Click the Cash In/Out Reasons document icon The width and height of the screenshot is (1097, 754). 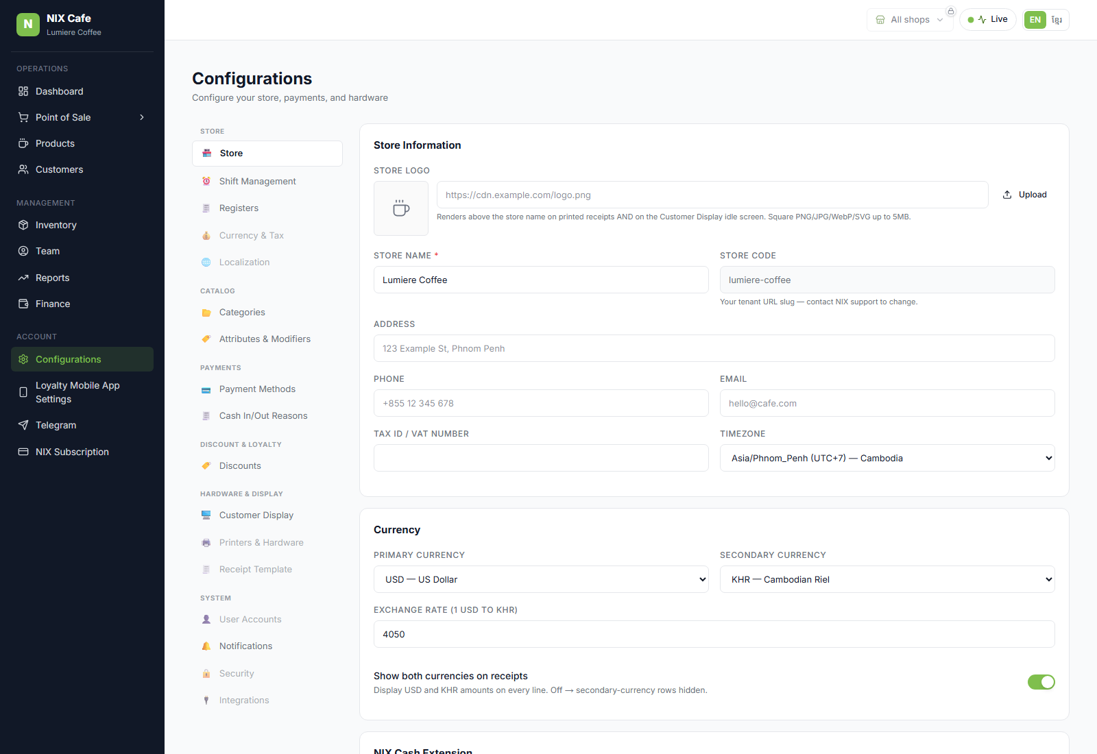[206, 416]
